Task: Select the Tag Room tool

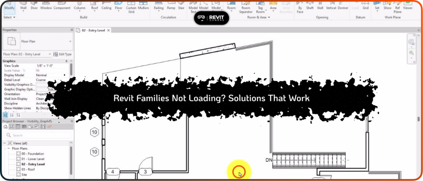Action: click(260, 7)
